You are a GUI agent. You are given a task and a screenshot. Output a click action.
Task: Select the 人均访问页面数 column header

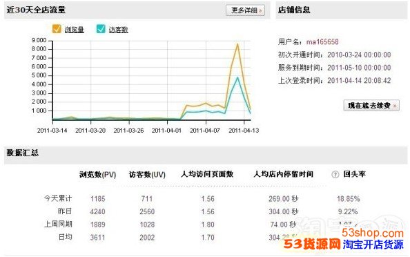[207, 174]
